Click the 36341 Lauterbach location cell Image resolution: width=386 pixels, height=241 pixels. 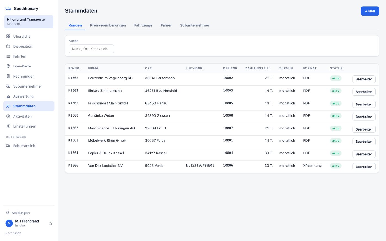point(160,78)
